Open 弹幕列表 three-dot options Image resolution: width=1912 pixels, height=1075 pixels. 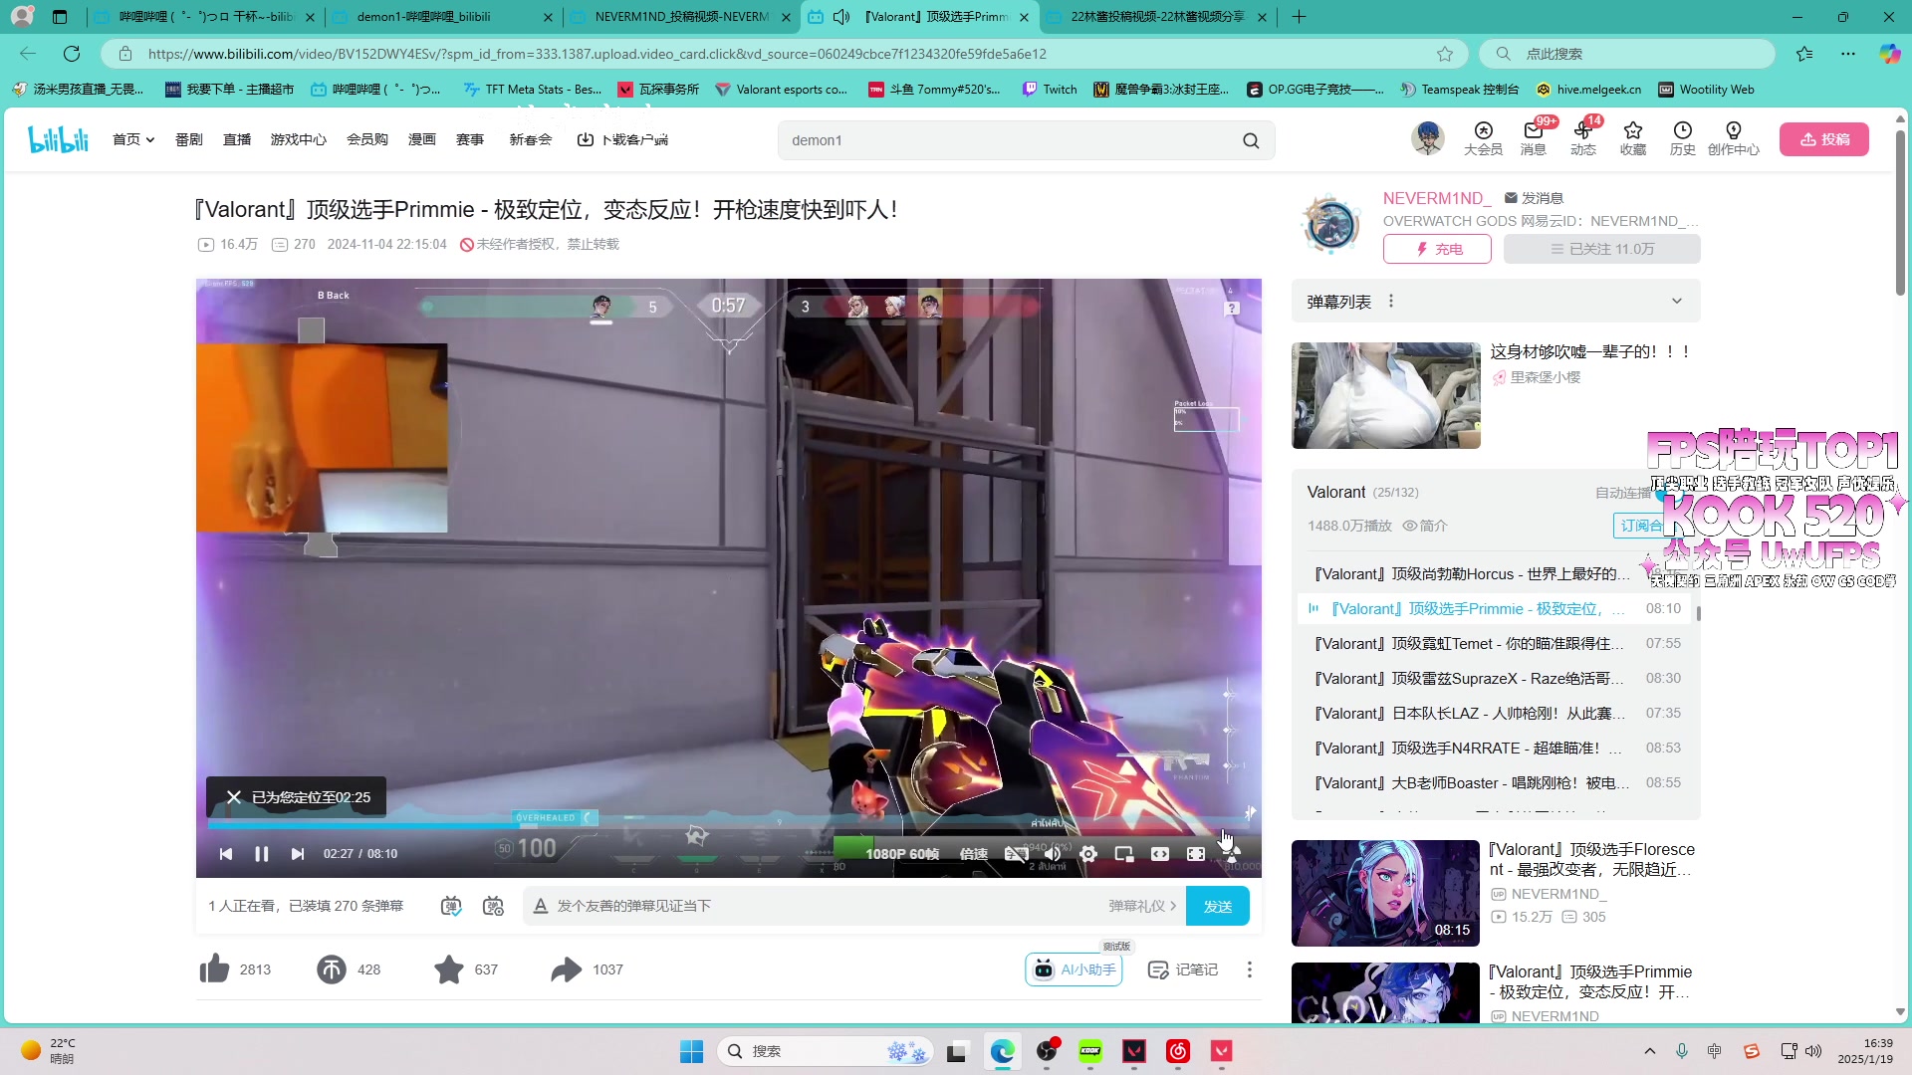pos(1391,302)
